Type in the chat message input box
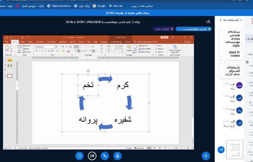 pyautogui.click(x=234, y=149)
